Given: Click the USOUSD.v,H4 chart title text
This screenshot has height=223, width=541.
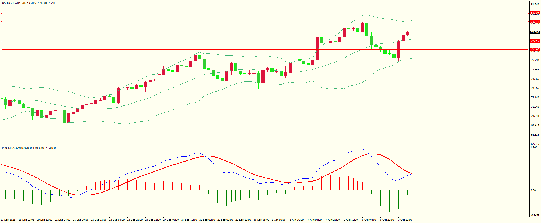Looking at the screenshot, I should pos(11,3).
